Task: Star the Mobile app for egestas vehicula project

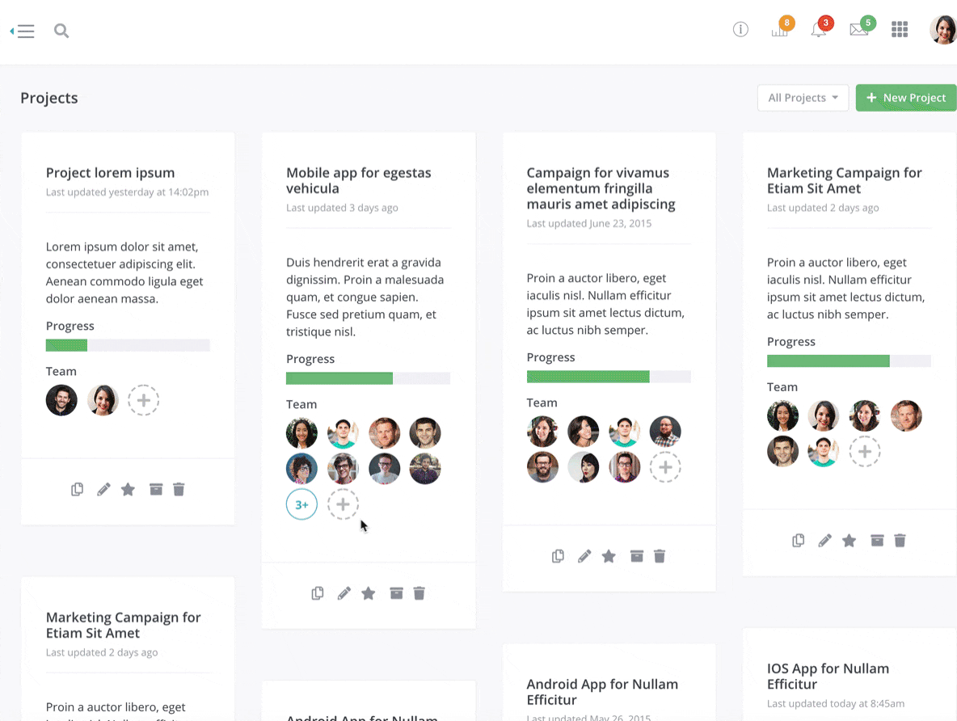Action: 369,593
